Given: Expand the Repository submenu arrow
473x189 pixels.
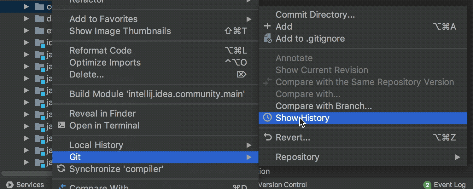Looking at the screenshot, I should pos(458,157).
